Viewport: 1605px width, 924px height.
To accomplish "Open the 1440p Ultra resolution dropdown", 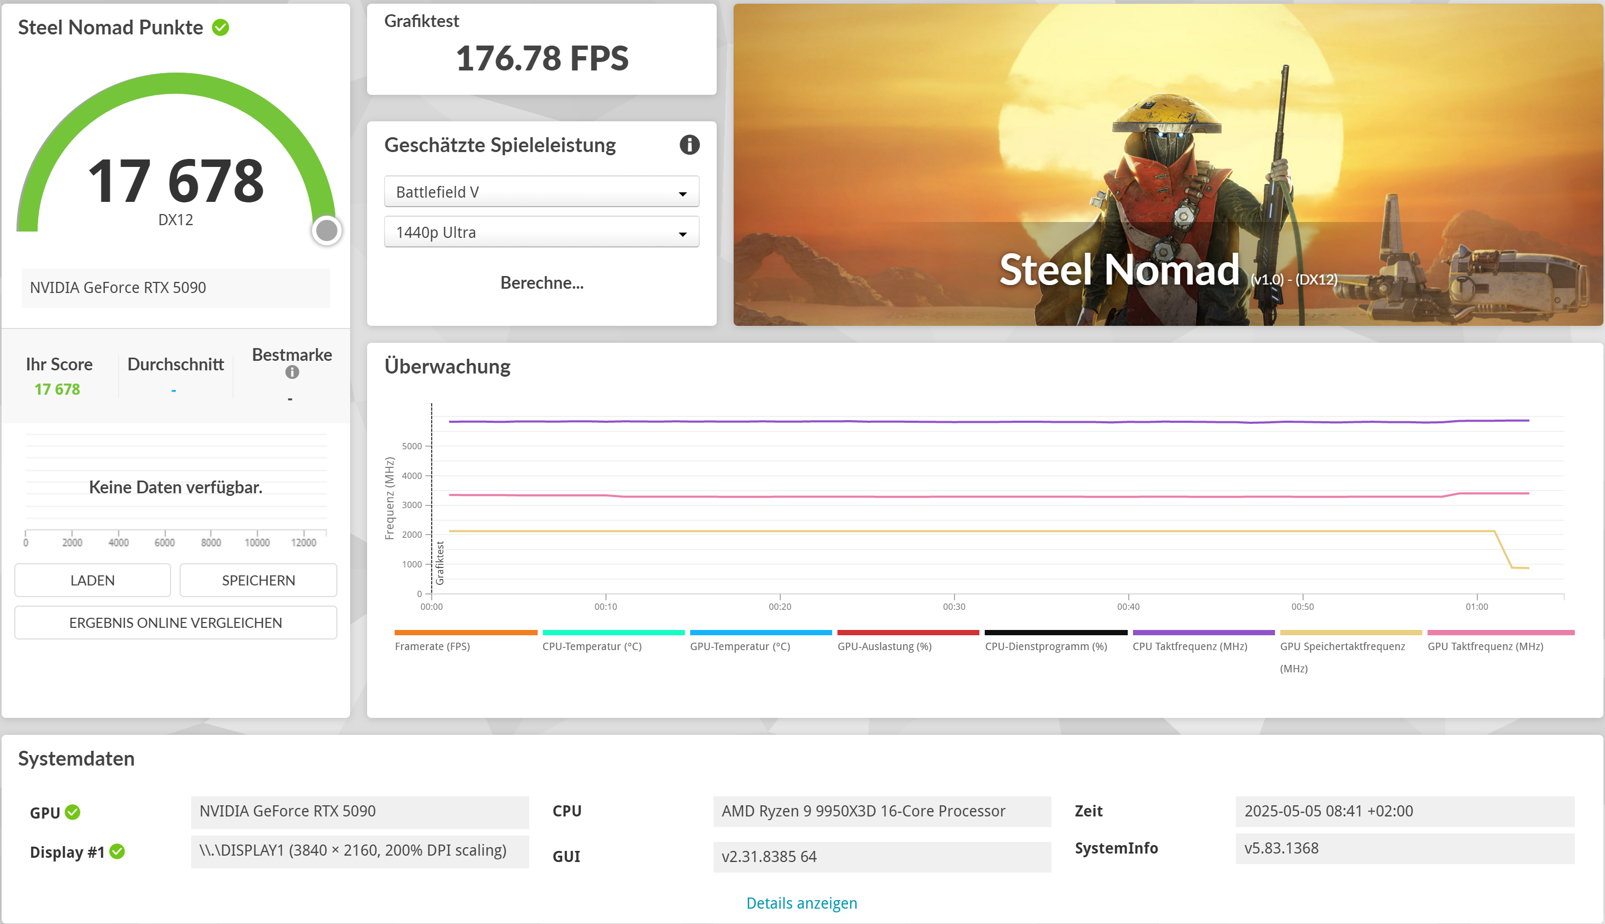I will [x=541, y=232].
